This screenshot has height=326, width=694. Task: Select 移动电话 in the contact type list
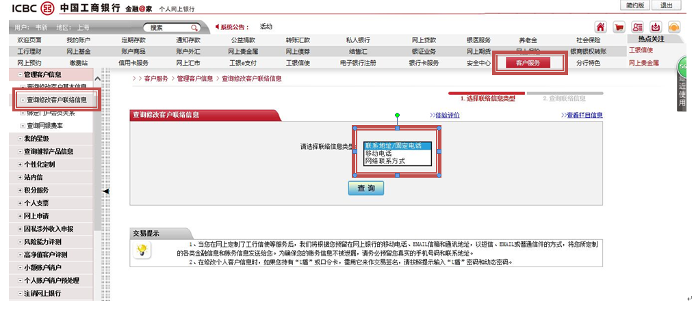point(378,154)
